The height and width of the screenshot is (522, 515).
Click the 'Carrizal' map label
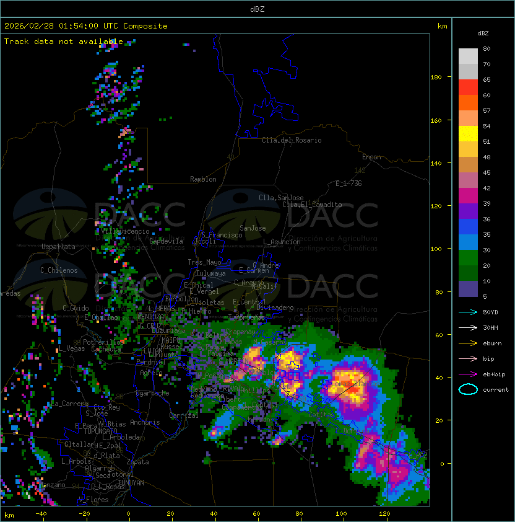pyautogui.click(x=184, y=415)
